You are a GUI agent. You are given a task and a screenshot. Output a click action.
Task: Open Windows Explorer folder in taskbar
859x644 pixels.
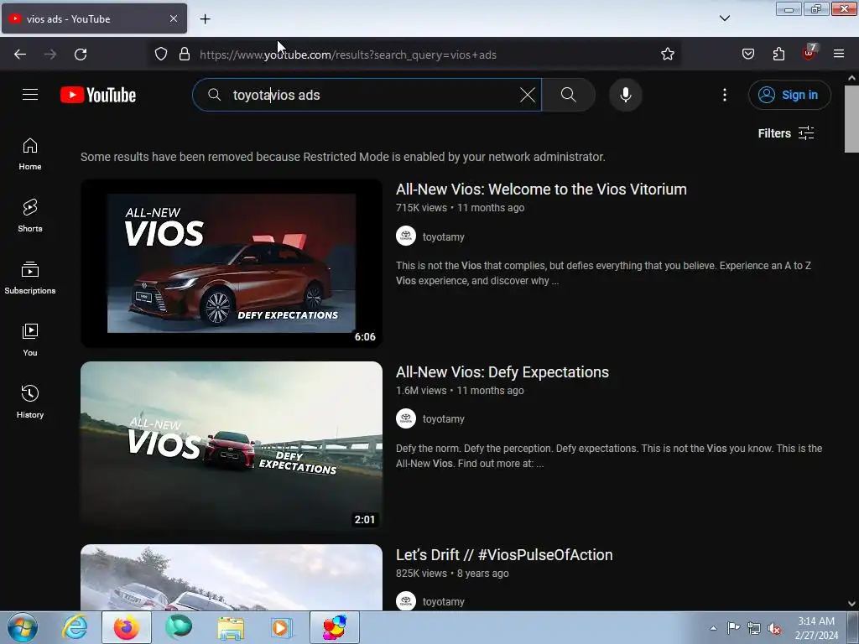click(x=231, y=627)
